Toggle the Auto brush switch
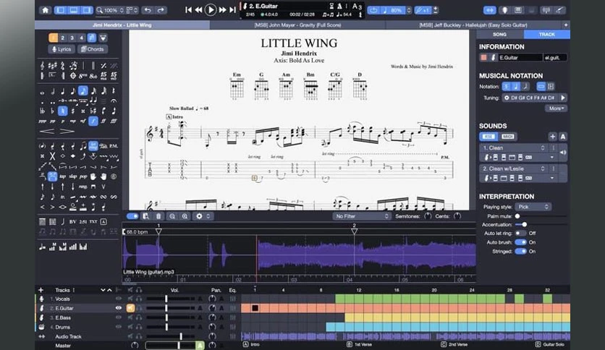This screenshot has height=350, width=605. [x=520, y=242]
